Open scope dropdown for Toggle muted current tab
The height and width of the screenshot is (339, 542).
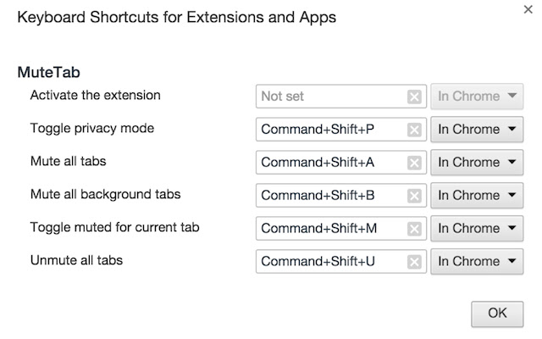coord(477,229)
